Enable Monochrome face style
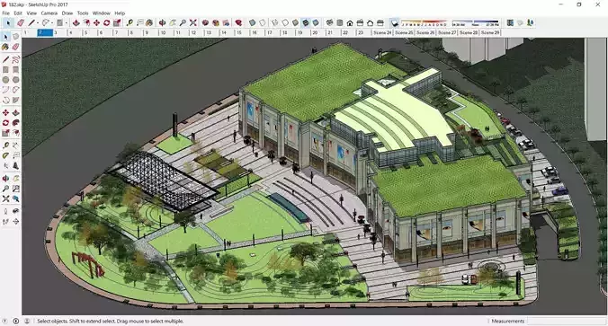The height and width of the screenshot is (326, 608). click(x=316, y=23)
